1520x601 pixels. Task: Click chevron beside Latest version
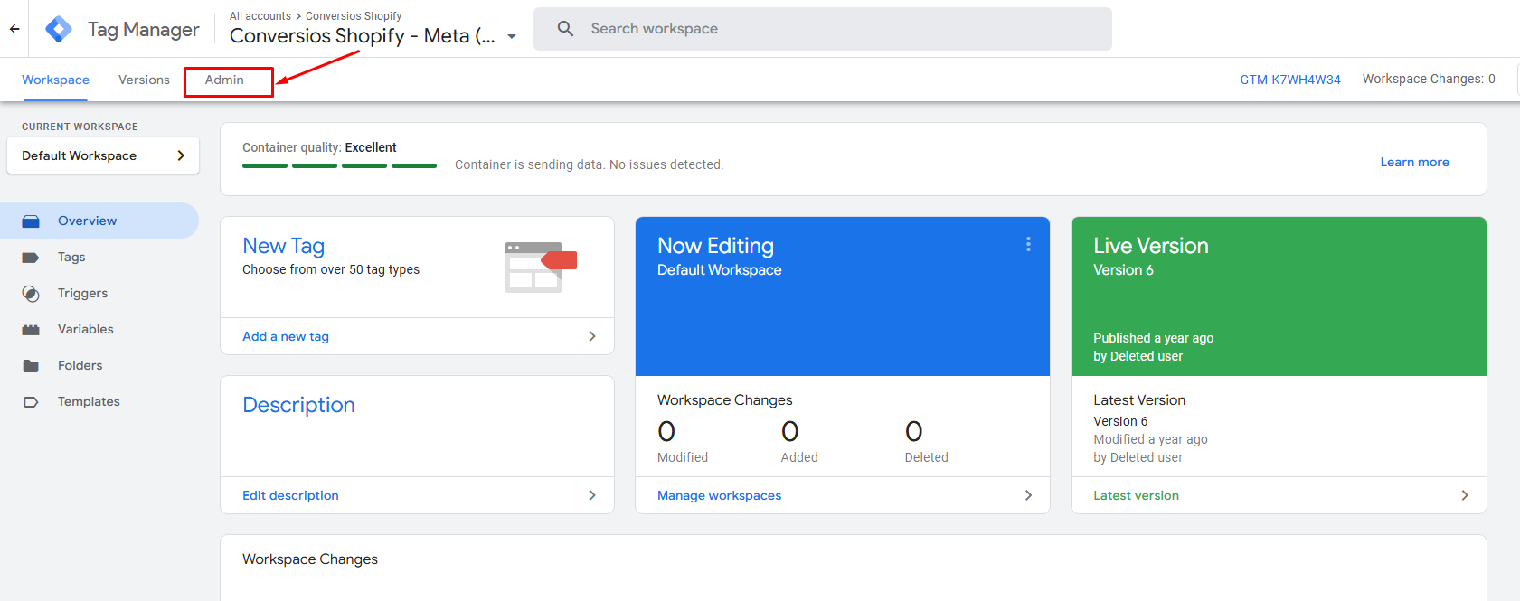[1465, 495]
